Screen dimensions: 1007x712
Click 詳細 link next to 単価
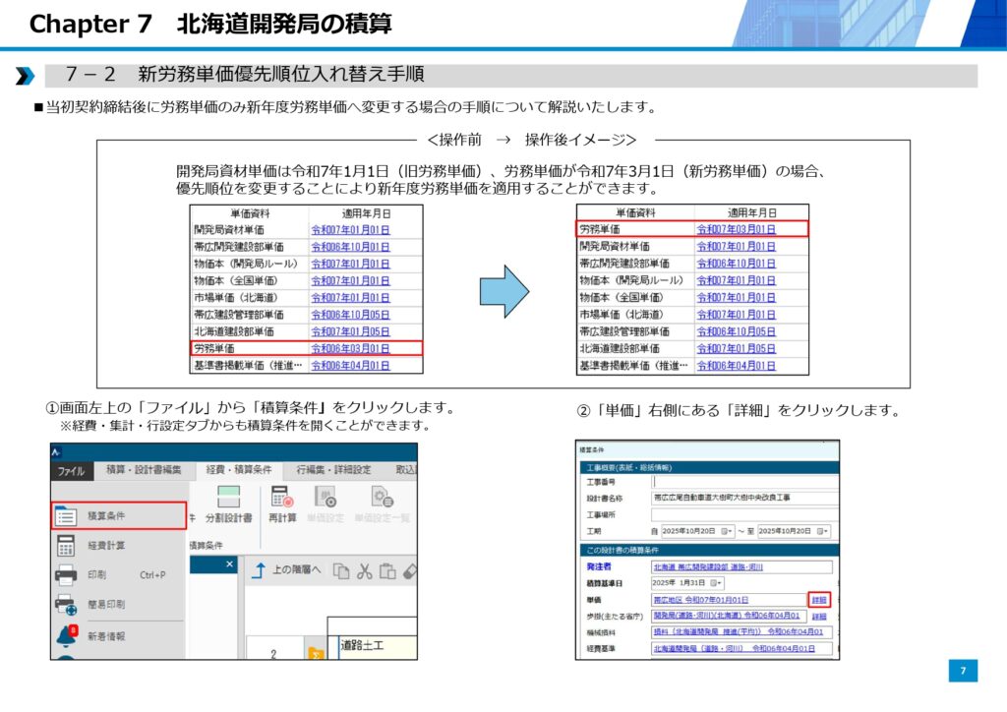click(818, 599)
